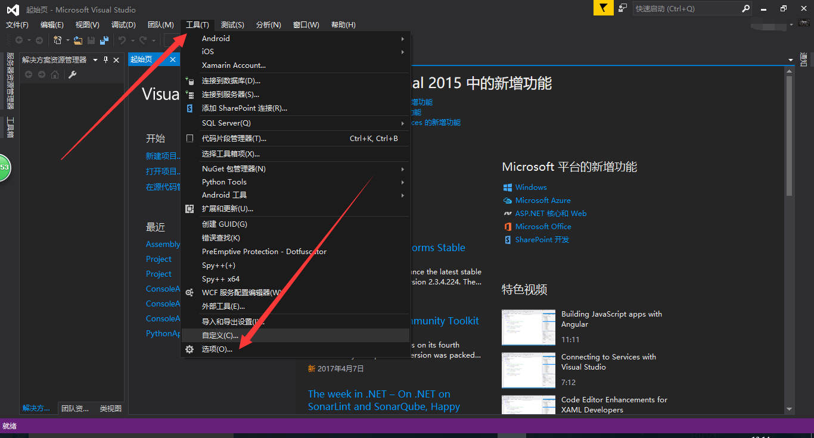Expand the NuGet 包管理器 submenu
This screenshot has height=438, width=814.
point(404,168)
